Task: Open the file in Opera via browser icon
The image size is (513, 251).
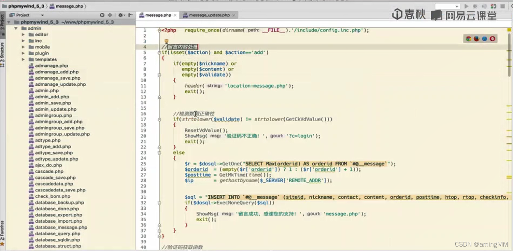Action: pos(492,39)
